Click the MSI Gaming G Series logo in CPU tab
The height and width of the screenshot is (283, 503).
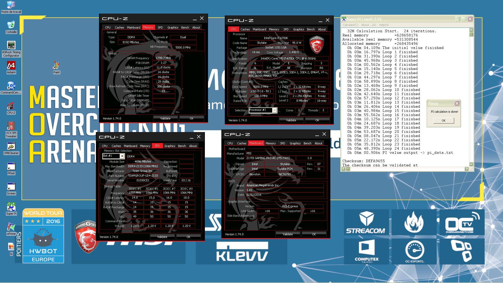[x=317, y=45]
